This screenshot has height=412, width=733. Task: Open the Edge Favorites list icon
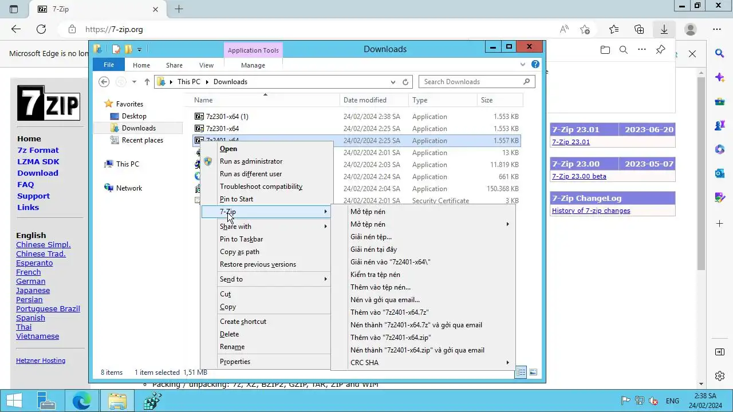click(x=614, y=29)
